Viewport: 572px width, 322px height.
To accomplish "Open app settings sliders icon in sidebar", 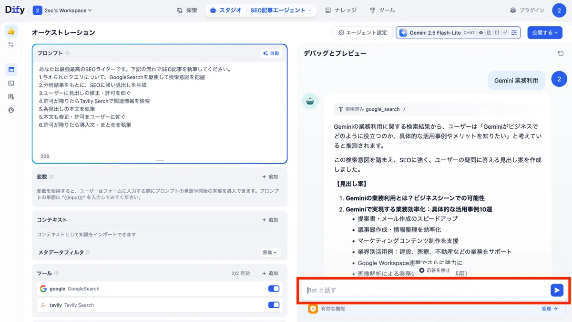I will coord(11,45).
